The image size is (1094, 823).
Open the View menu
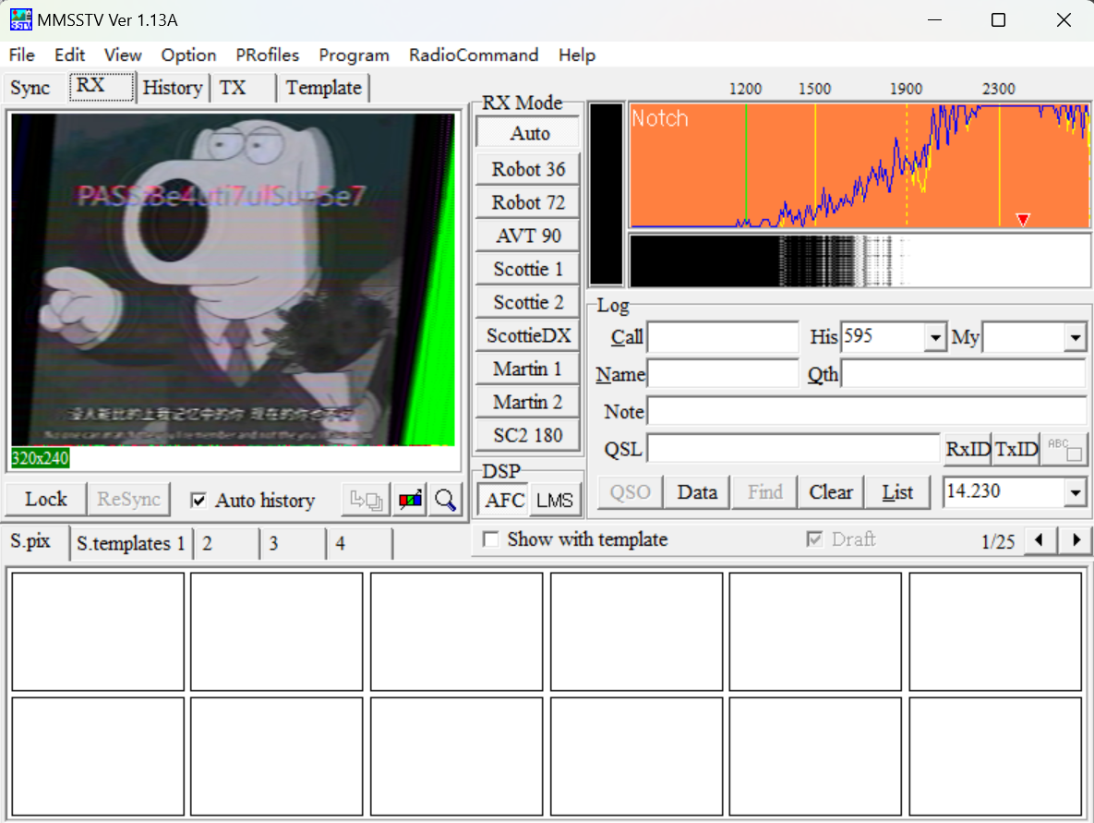click(123, 55)
